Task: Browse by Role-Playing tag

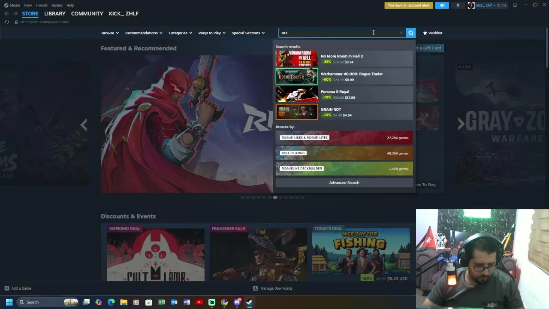Action: coord(344,153)
